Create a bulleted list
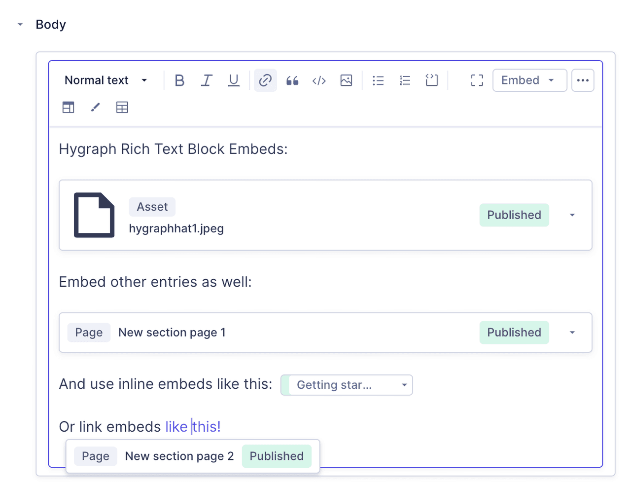Image resolution: width=631 pixels, height=486 pixels. coord(378,80)
